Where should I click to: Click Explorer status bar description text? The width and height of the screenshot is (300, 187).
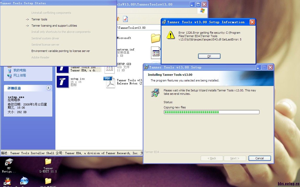pos(72,153)
